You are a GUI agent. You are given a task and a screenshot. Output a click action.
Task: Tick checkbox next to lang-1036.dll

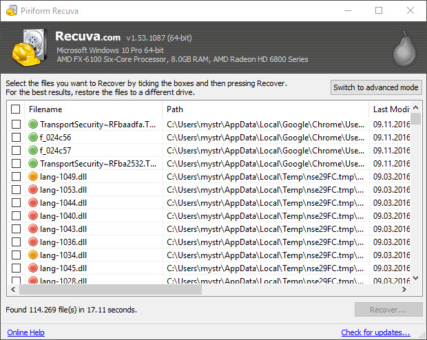(16, 242)
